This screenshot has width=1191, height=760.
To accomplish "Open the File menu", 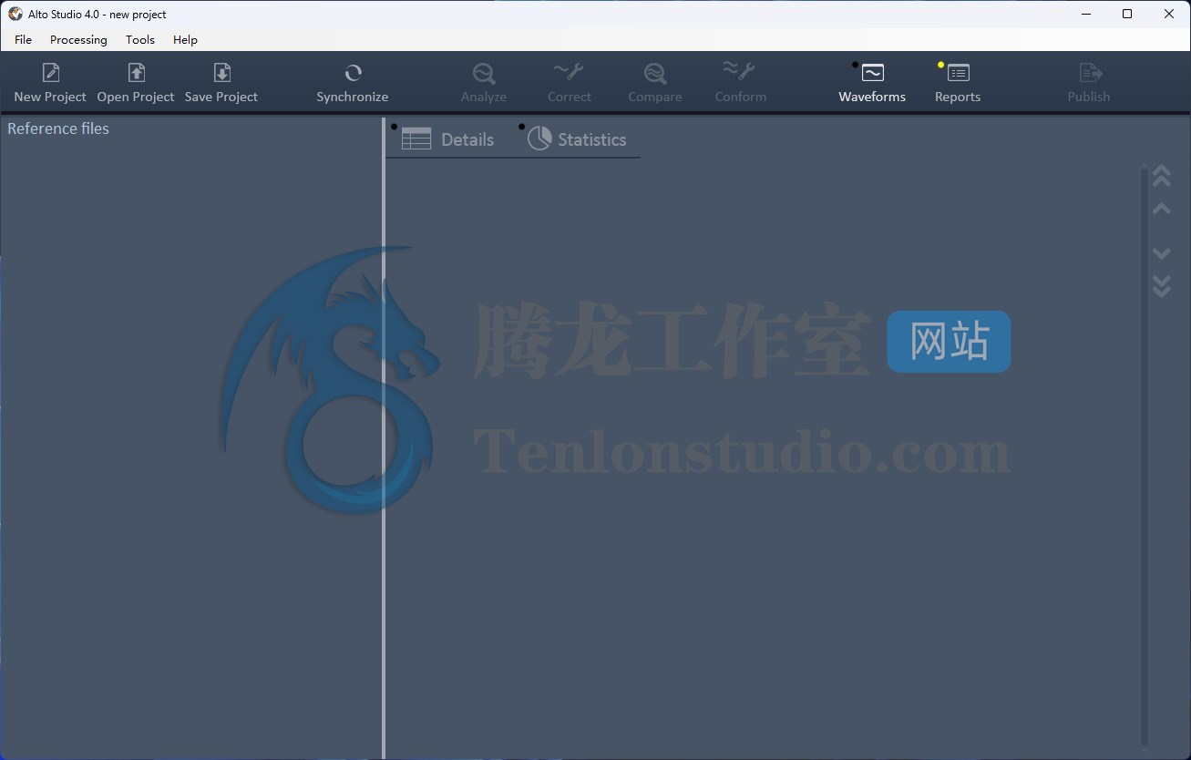I will [x=24, y=39].
